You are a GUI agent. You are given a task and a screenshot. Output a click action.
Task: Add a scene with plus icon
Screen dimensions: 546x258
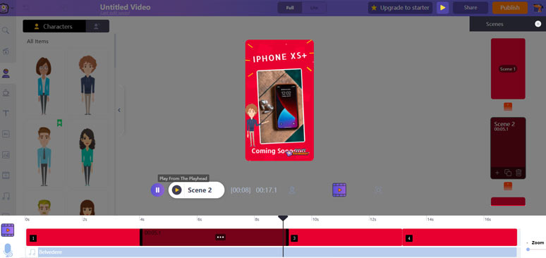click(x=497, y=173)
